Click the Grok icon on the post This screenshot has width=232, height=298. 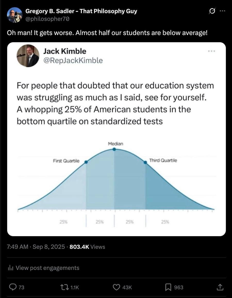(212, 11)
